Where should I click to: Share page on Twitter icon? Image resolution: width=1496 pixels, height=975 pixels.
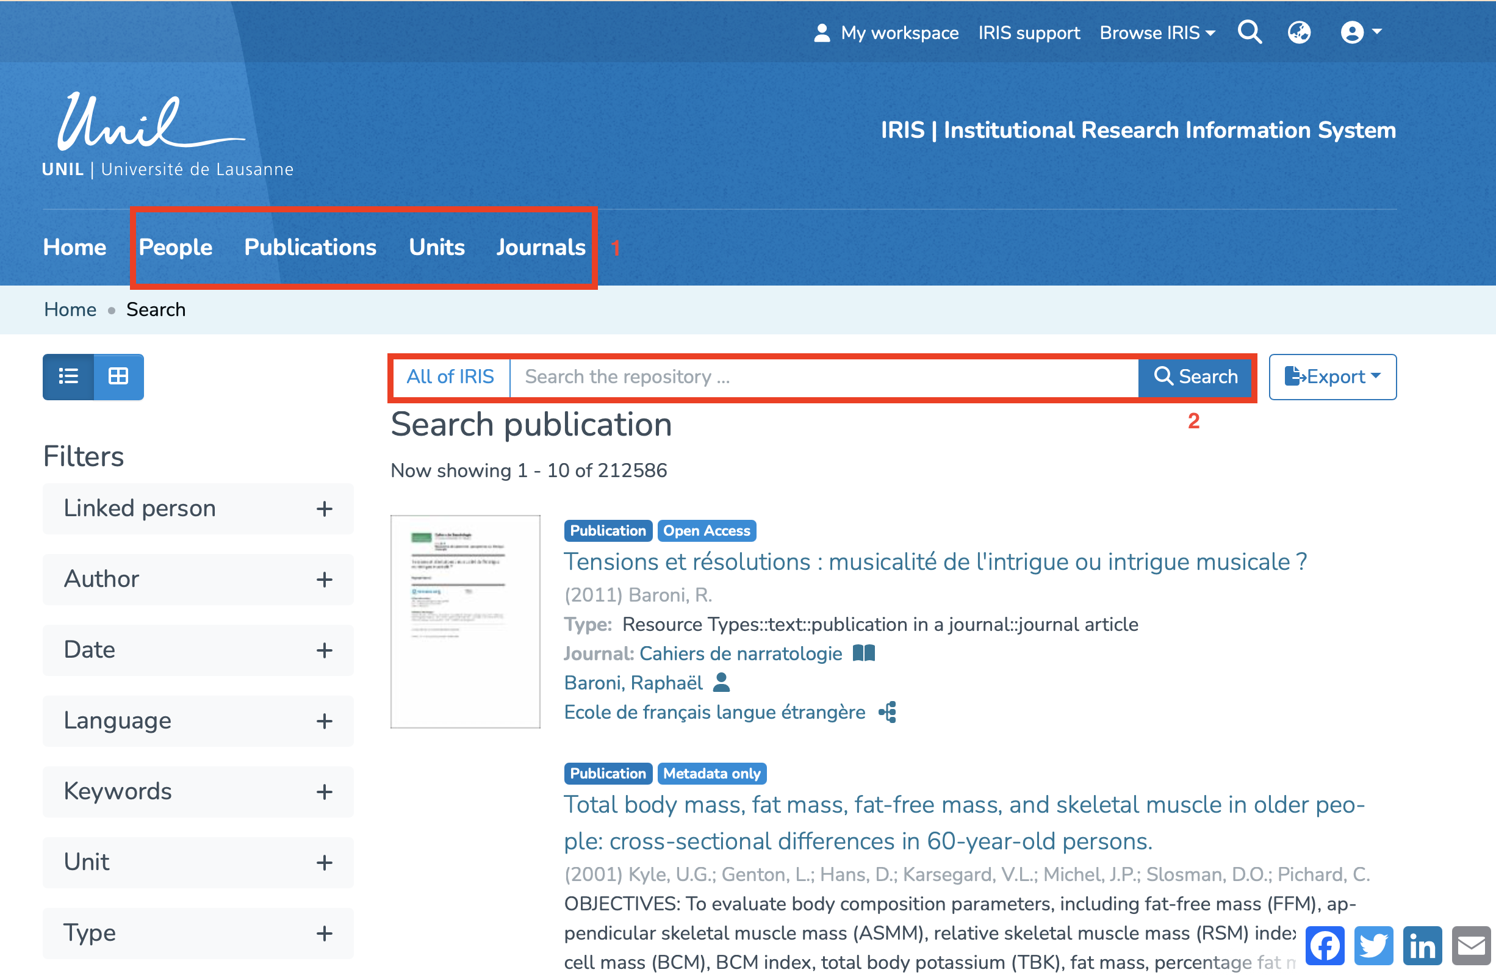coord(1373,945)
